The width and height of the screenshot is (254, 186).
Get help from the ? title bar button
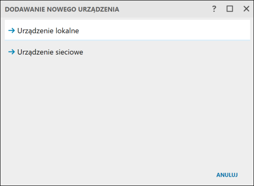click(214, 9)
